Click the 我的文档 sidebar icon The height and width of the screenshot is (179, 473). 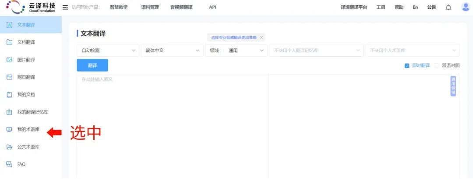(9, 95)
